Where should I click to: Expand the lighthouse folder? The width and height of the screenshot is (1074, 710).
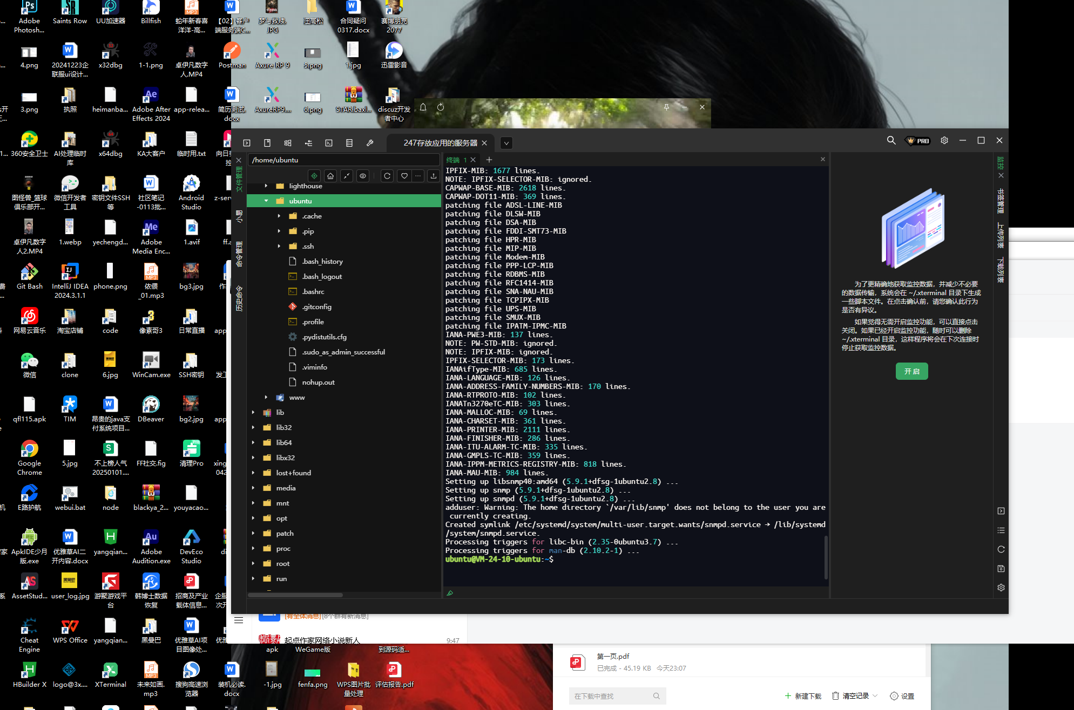[266, 186]
